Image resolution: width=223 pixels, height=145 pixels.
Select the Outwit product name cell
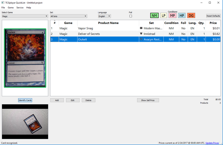(x=108, y=39)
